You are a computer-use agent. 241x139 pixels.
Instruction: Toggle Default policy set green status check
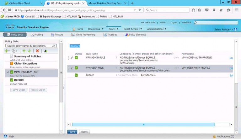[12, 80]
